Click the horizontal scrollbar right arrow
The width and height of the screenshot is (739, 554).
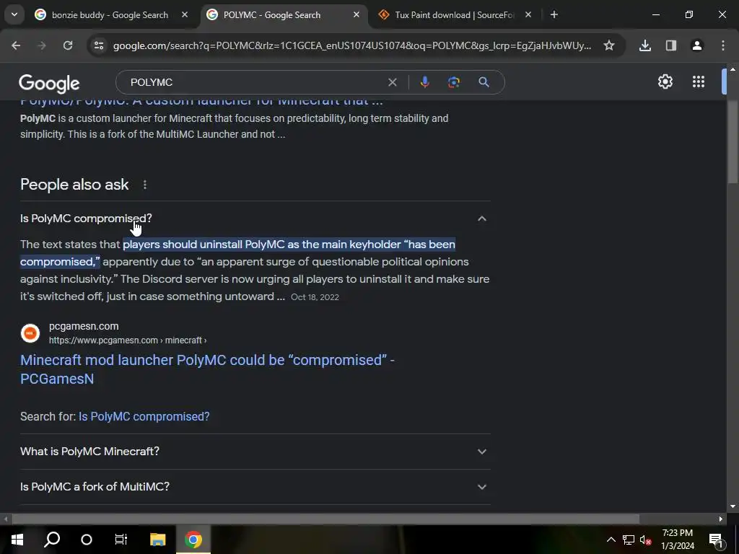coord(721,519)
